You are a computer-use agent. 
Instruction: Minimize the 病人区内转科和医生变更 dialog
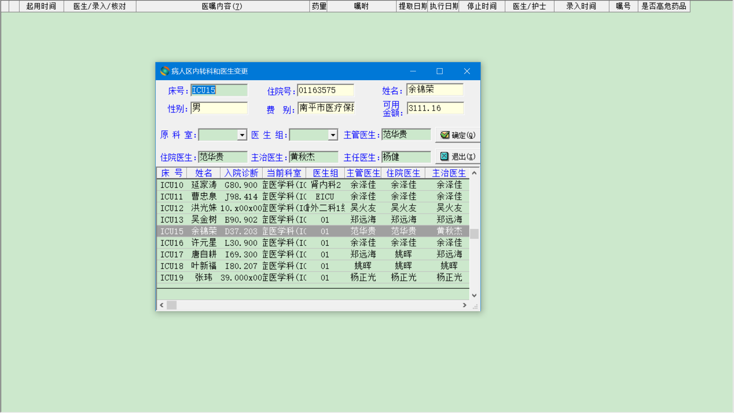coord(413,71)
